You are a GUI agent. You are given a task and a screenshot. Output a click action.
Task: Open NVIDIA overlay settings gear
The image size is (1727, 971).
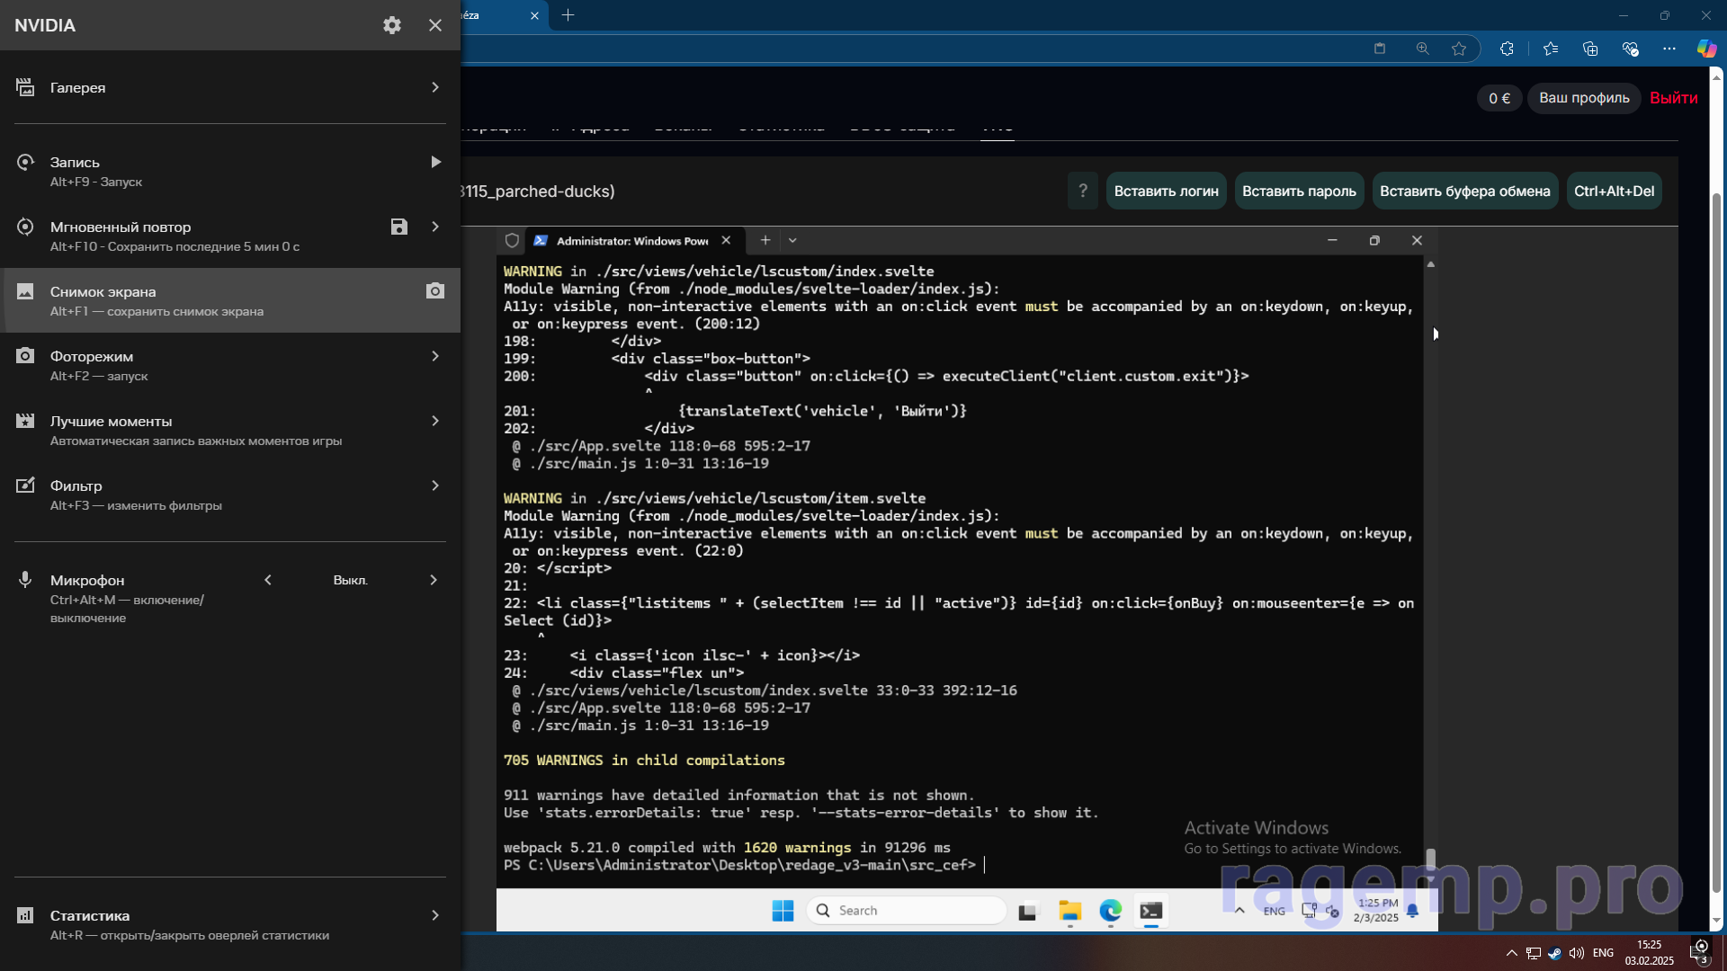tap(391, 25)
